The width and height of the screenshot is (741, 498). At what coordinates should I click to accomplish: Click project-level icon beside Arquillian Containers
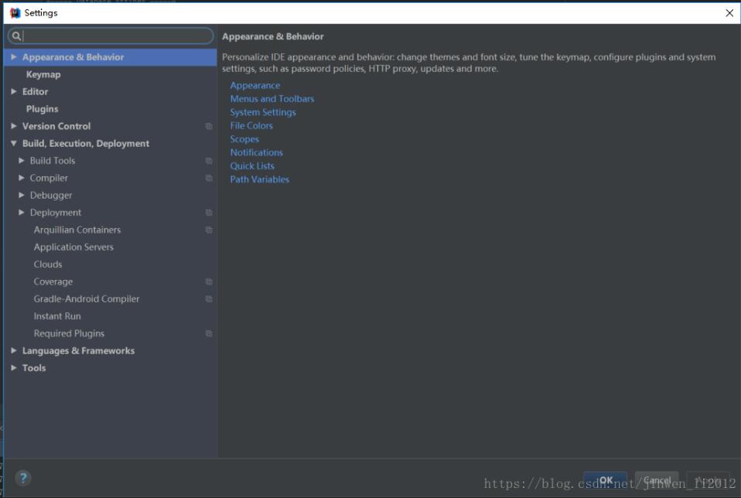tap(209, 230)
